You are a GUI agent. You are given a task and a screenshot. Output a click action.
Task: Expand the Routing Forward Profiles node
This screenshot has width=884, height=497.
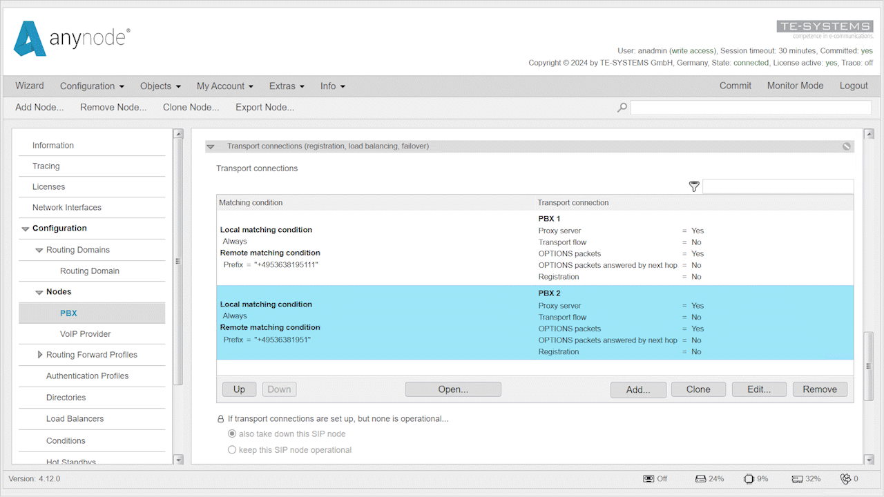coord(40,355)
